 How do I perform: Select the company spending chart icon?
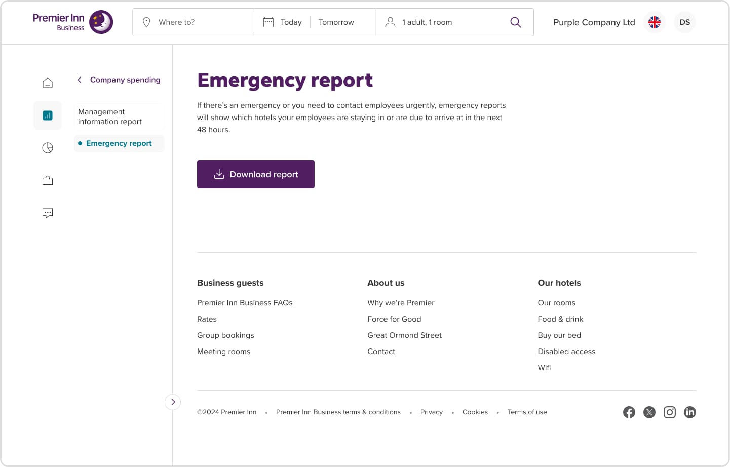(48, 115)
